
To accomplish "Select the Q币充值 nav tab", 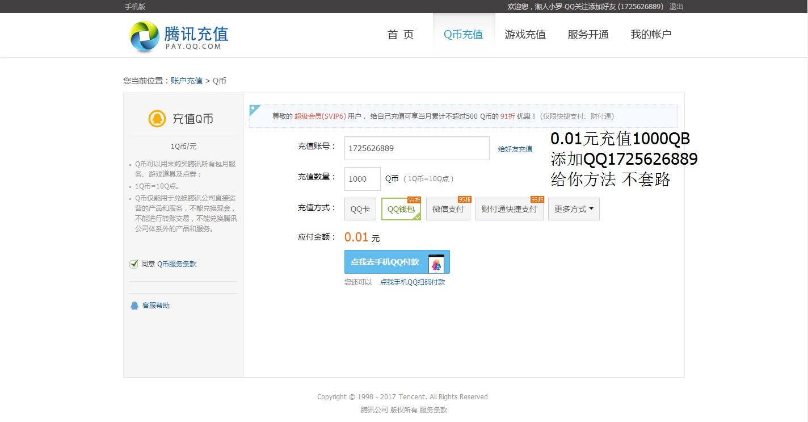I will pyautogui.click(x=464, y=35).
